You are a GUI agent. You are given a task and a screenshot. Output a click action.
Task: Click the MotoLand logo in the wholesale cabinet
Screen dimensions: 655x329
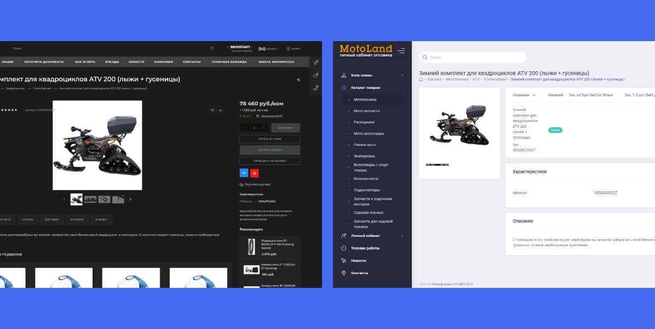pos(366,50)
